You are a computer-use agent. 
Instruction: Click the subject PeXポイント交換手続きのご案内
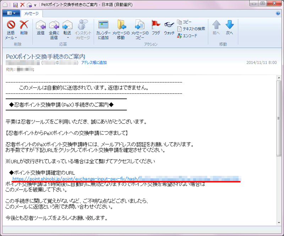[x=46, y=57]
